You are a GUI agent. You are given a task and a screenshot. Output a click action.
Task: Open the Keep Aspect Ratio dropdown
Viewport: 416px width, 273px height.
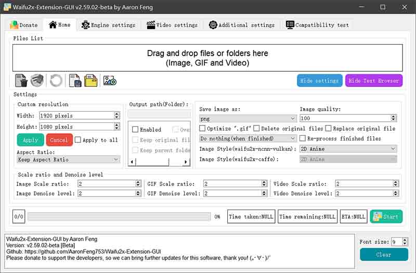point(68,160)
